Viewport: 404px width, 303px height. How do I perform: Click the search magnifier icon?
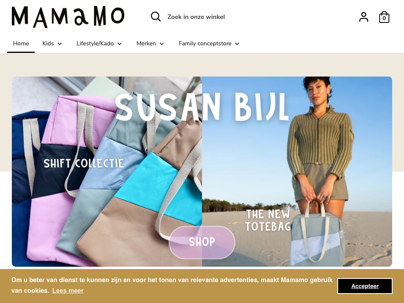click(x=155, y=17)
